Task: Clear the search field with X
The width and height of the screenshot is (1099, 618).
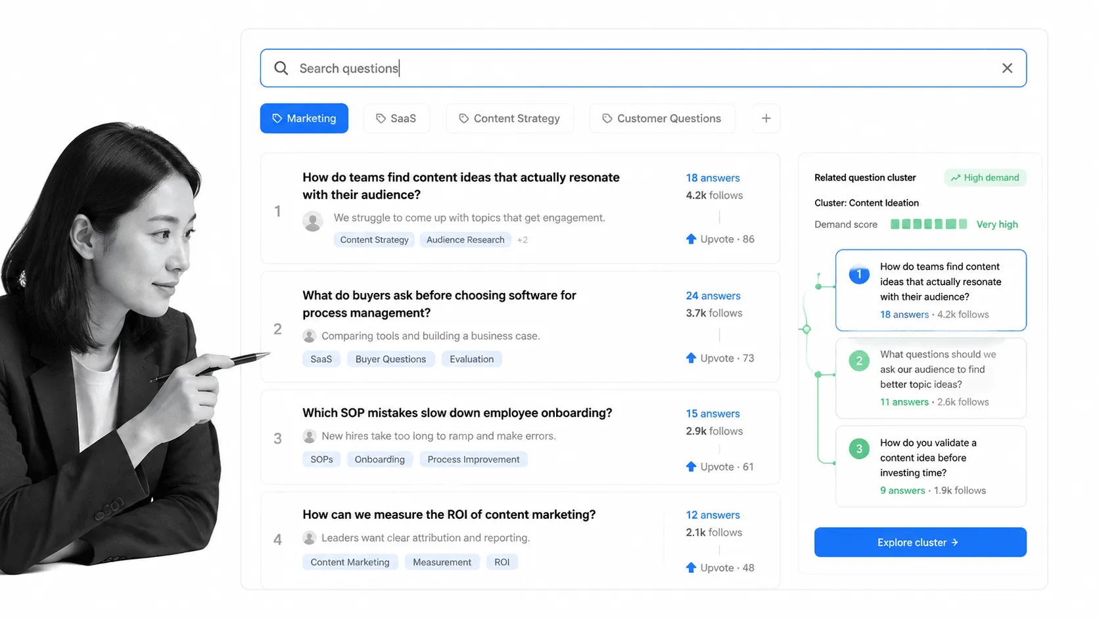Action: 1007,68
